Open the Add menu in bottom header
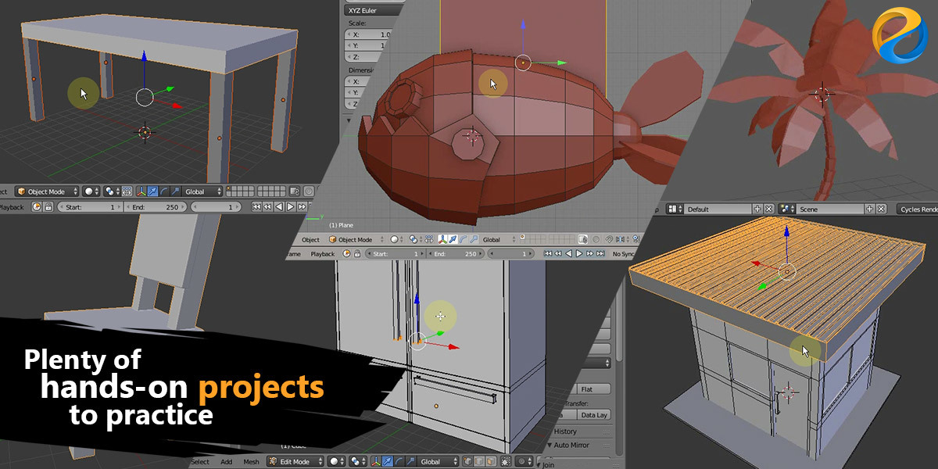938x469 pixels. click(x=226, y=462)
